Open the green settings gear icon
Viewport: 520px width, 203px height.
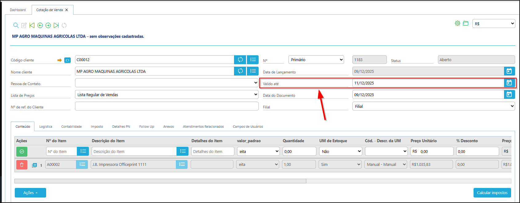pos(458,23)
